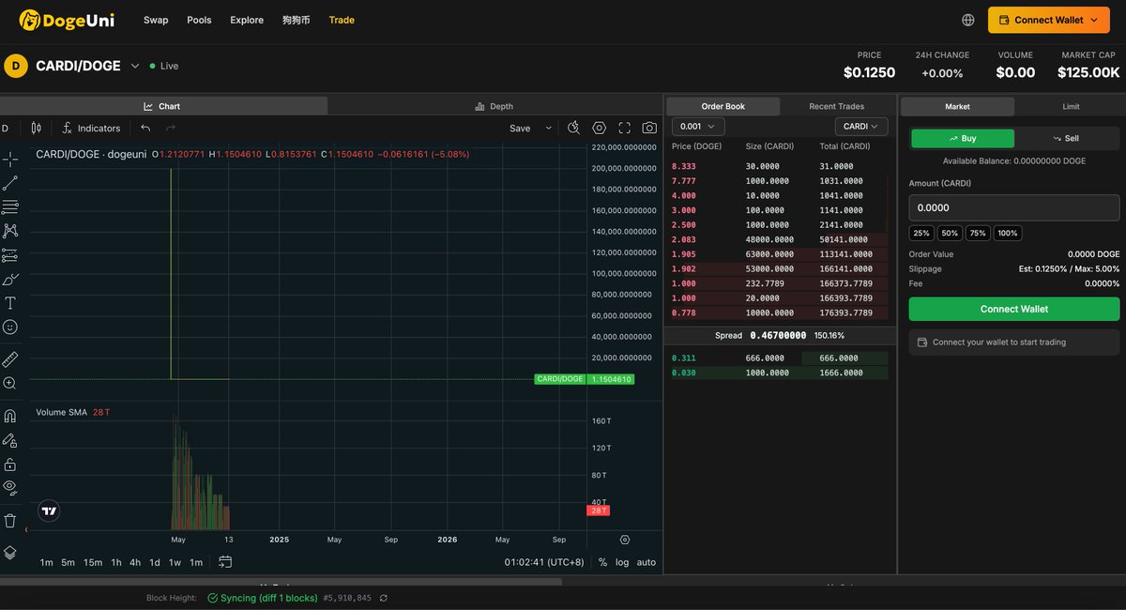This screenshot has height=610, width=1126.
Task: Open the 0.001 price precision dropdown
Action: click(698, 126)
